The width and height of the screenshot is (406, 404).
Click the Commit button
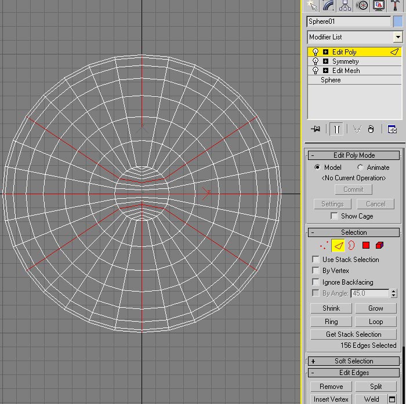353,190
